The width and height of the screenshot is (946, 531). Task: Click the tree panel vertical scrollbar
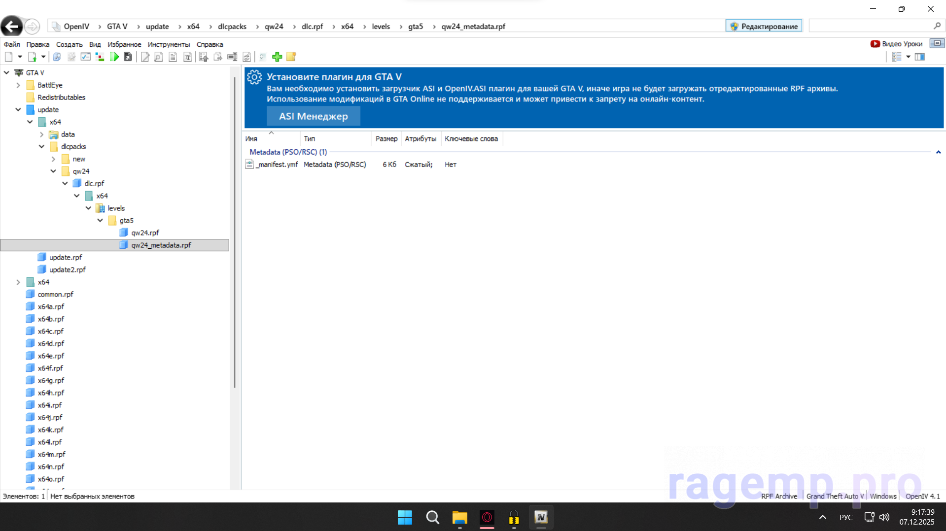point(235,232)
